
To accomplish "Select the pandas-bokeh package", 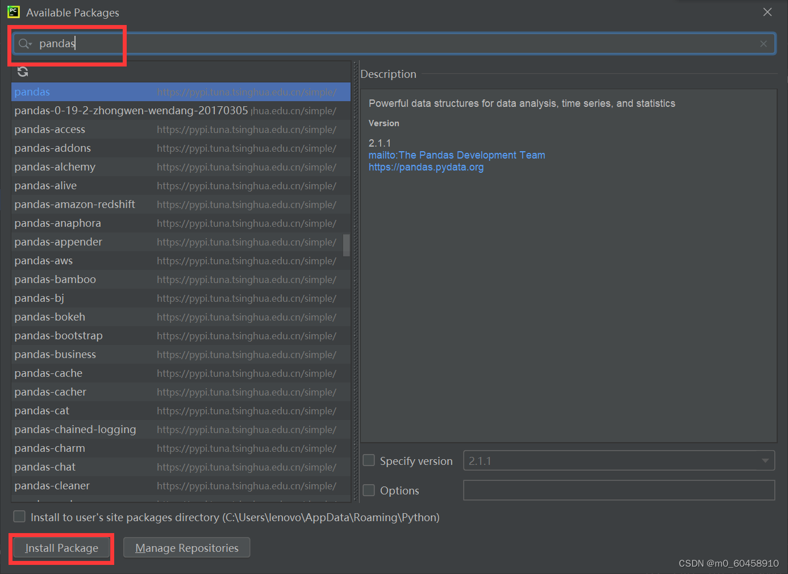I will (x=181, y=317).
